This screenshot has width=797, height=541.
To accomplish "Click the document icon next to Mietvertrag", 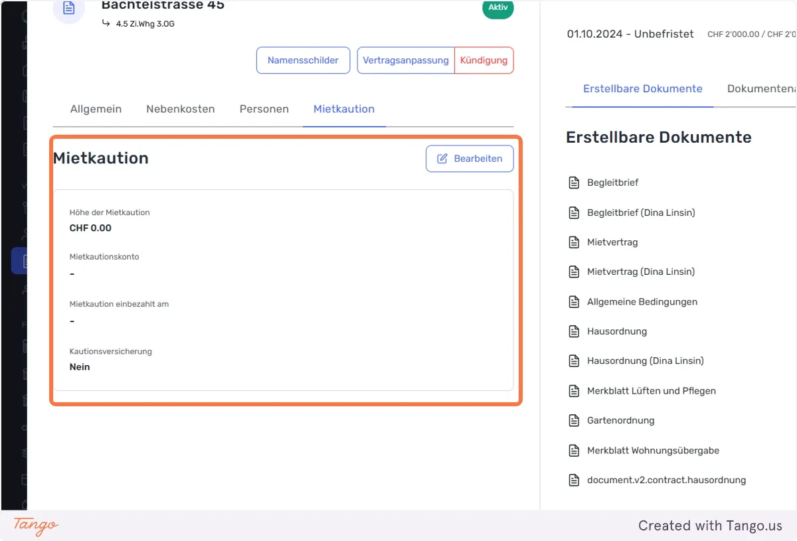I will point(574,242).
